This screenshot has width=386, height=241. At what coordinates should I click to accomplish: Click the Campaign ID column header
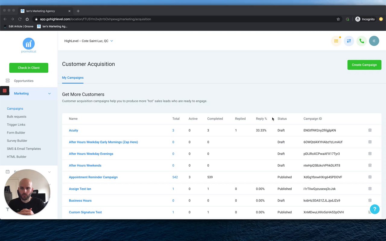312,119
